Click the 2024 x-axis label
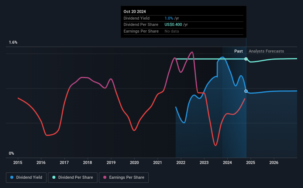 (x=227, y=162)
